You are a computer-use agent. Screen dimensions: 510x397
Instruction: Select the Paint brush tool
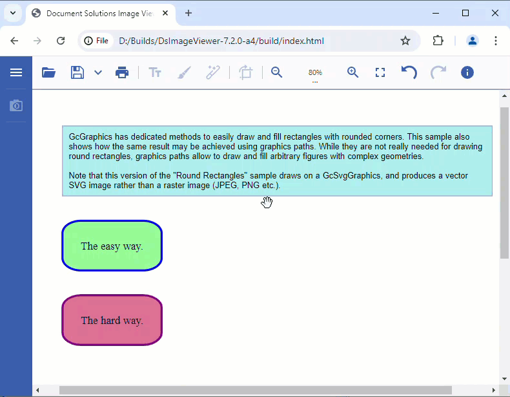tap(184, 72)
